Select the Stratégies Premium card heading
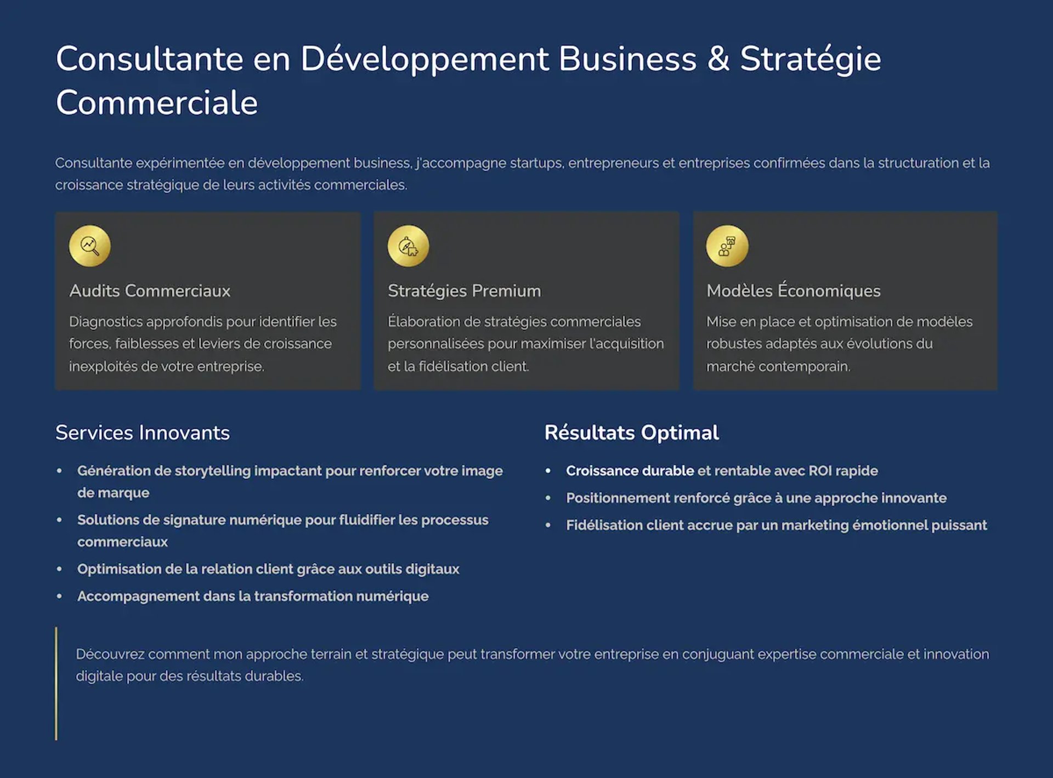This screenshot has width=1053, height=778. (x=464, y=291)
